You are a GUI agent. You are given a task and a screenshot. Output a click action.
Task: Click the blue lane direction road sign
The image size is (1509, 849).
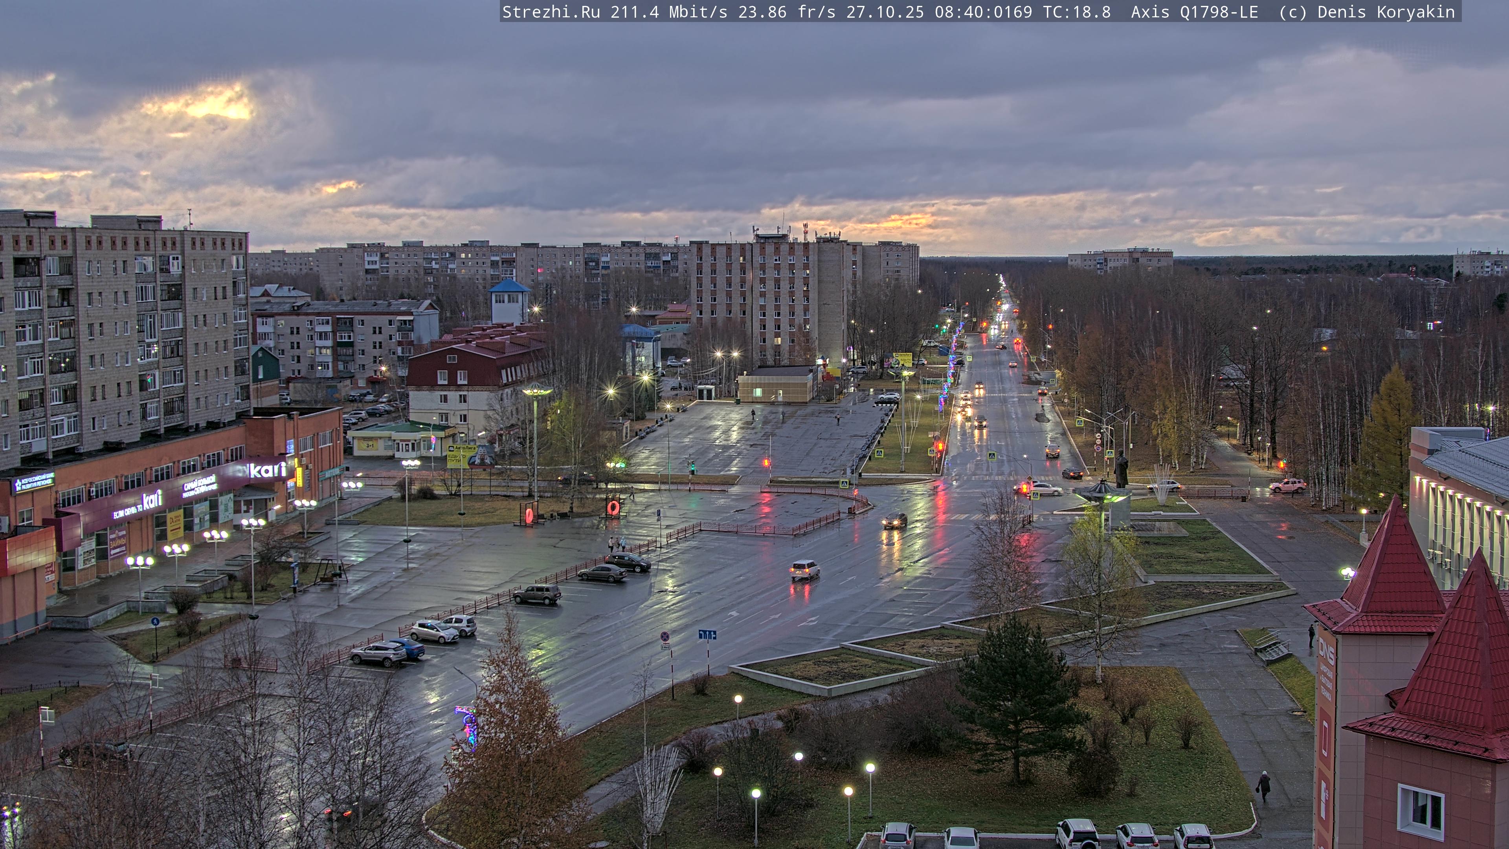pyautogui.click(x=707, y=634)
